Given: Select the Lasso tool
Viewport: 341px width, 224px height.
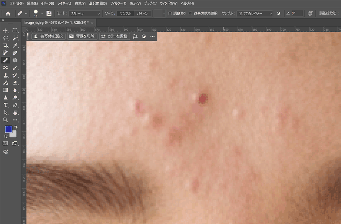Looking at the screenshot, I should [5, 37].
